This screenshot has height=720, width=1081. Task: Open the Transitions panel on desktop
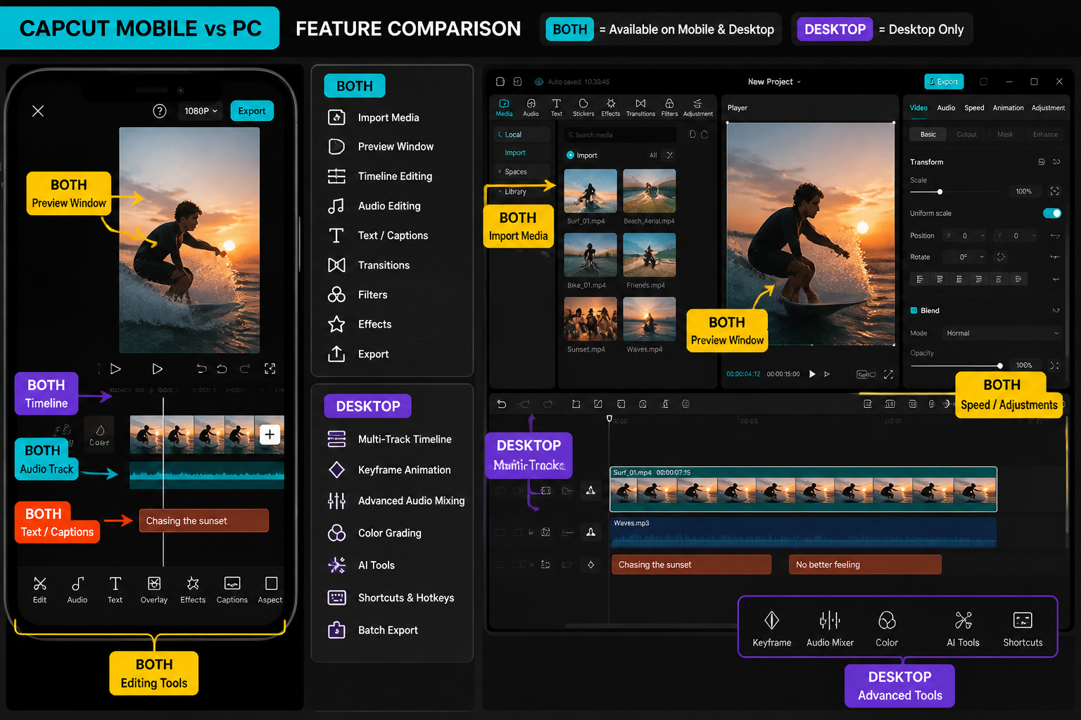click(x=640, y=108)
